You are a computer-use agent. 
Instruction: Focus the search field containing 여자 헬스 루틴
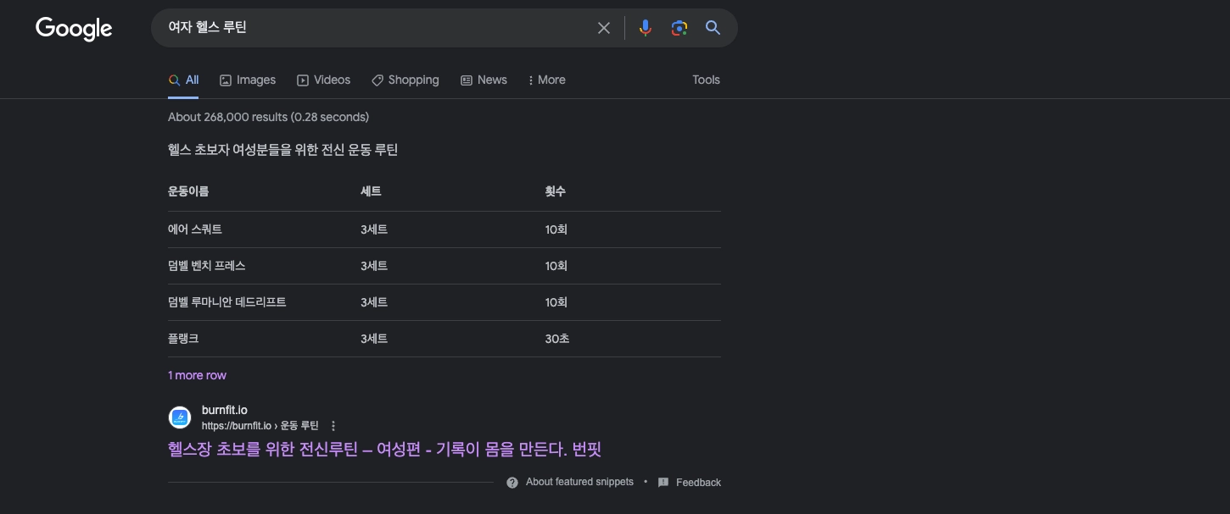tap(373, 28)
